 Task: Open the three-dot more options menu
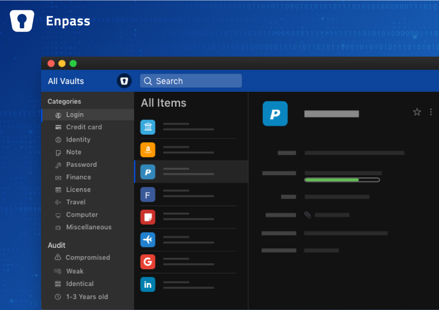click(430, 112)
